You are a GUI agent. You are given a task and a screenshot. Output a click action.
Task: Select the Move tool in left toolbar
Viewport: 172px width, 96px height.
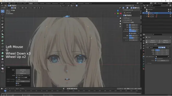tap(3, 18)
